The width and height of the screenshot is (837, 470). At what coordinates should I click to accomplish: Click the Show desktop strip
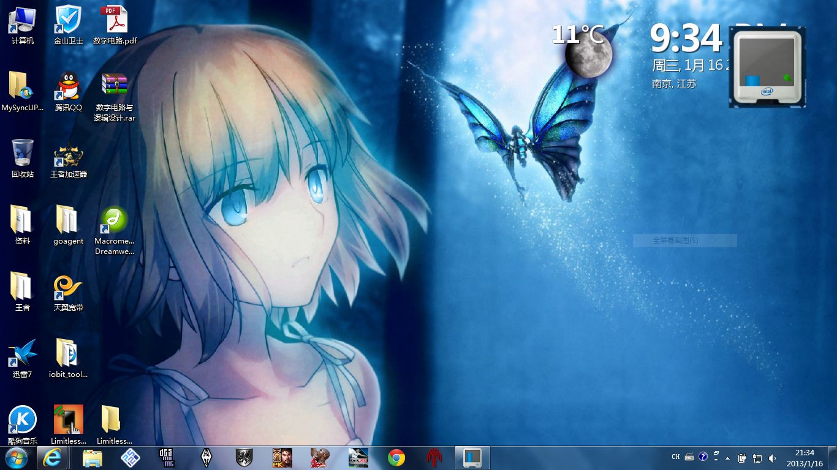tap(832, 458)
